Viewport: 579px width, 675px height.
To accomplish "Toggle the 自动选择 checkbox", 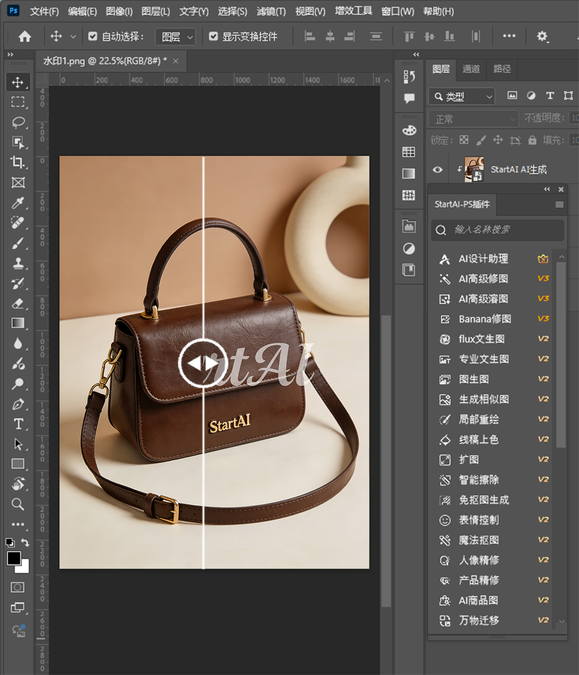I will tap(93, 36).
